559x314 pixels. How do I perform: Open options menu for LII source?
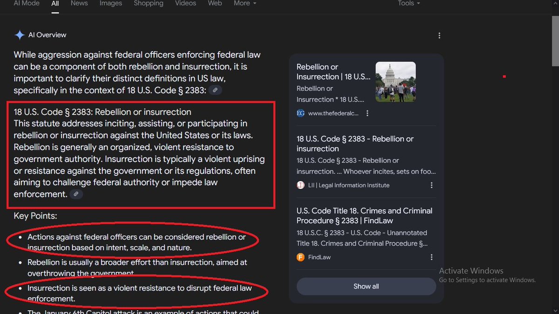[x=431, y=185]
